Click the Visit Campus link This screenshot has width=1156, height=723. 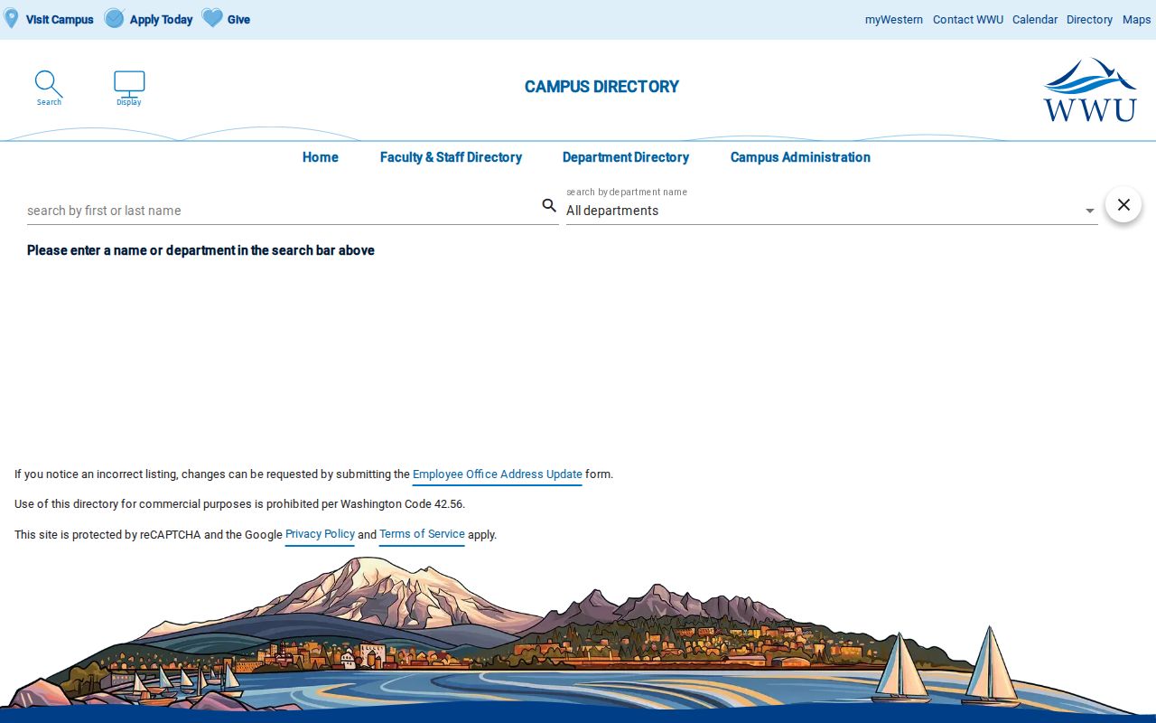tap(60, 19)
